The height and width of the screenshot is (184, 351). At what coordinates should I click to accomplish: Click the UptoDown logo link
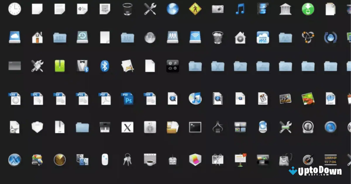[316, 171]
